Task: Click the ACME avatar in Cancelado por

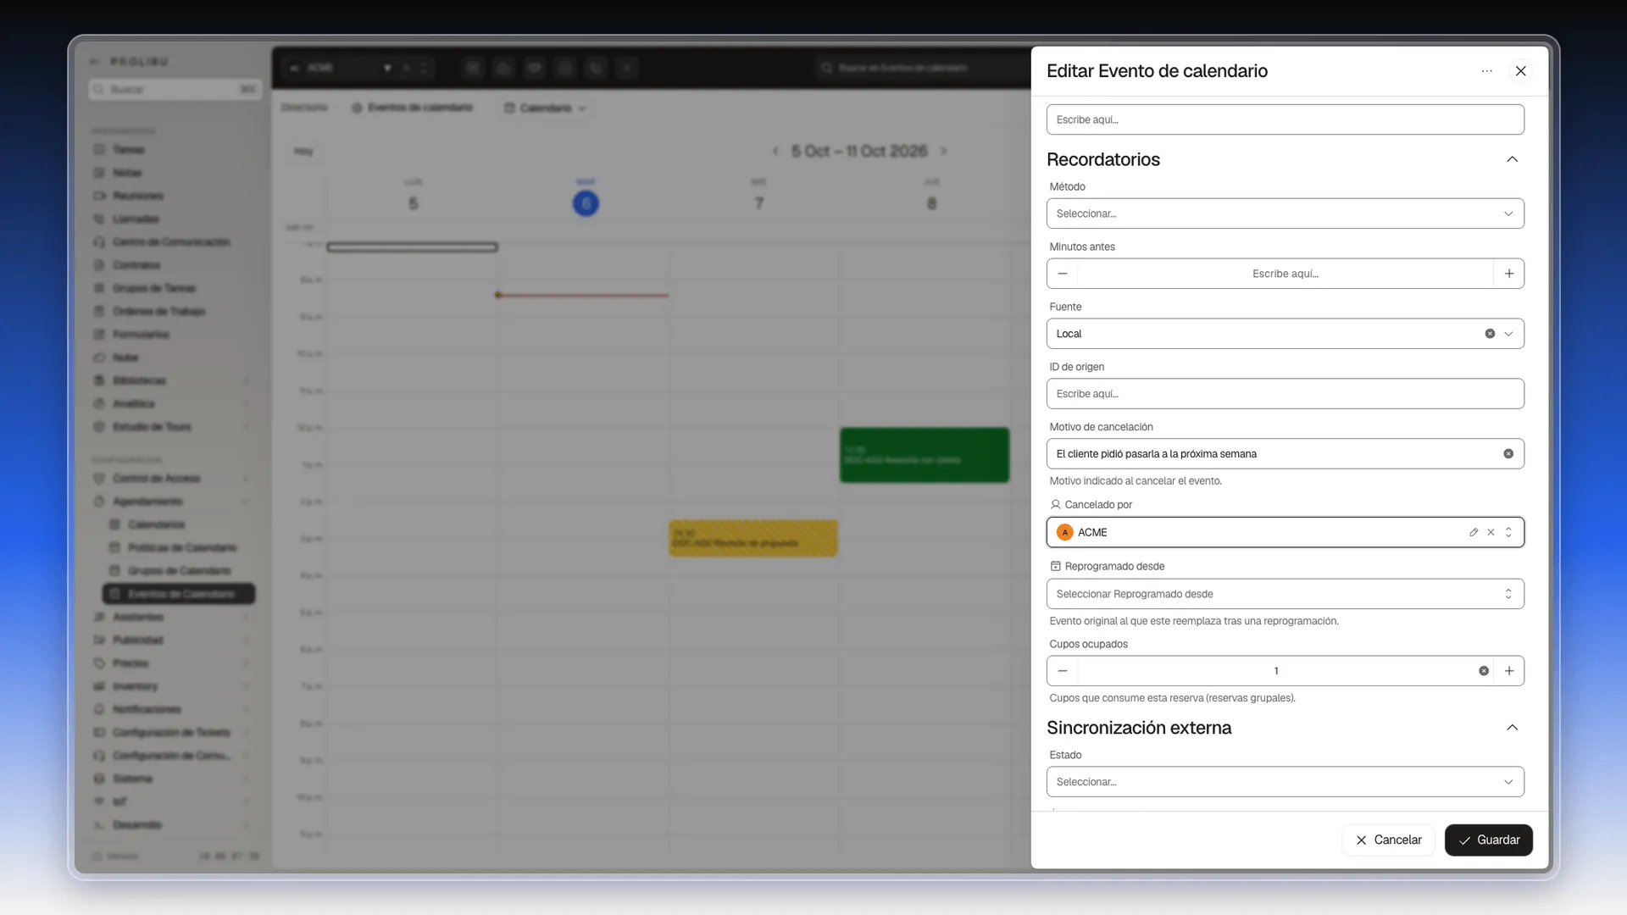Action: coord(1065,532)
